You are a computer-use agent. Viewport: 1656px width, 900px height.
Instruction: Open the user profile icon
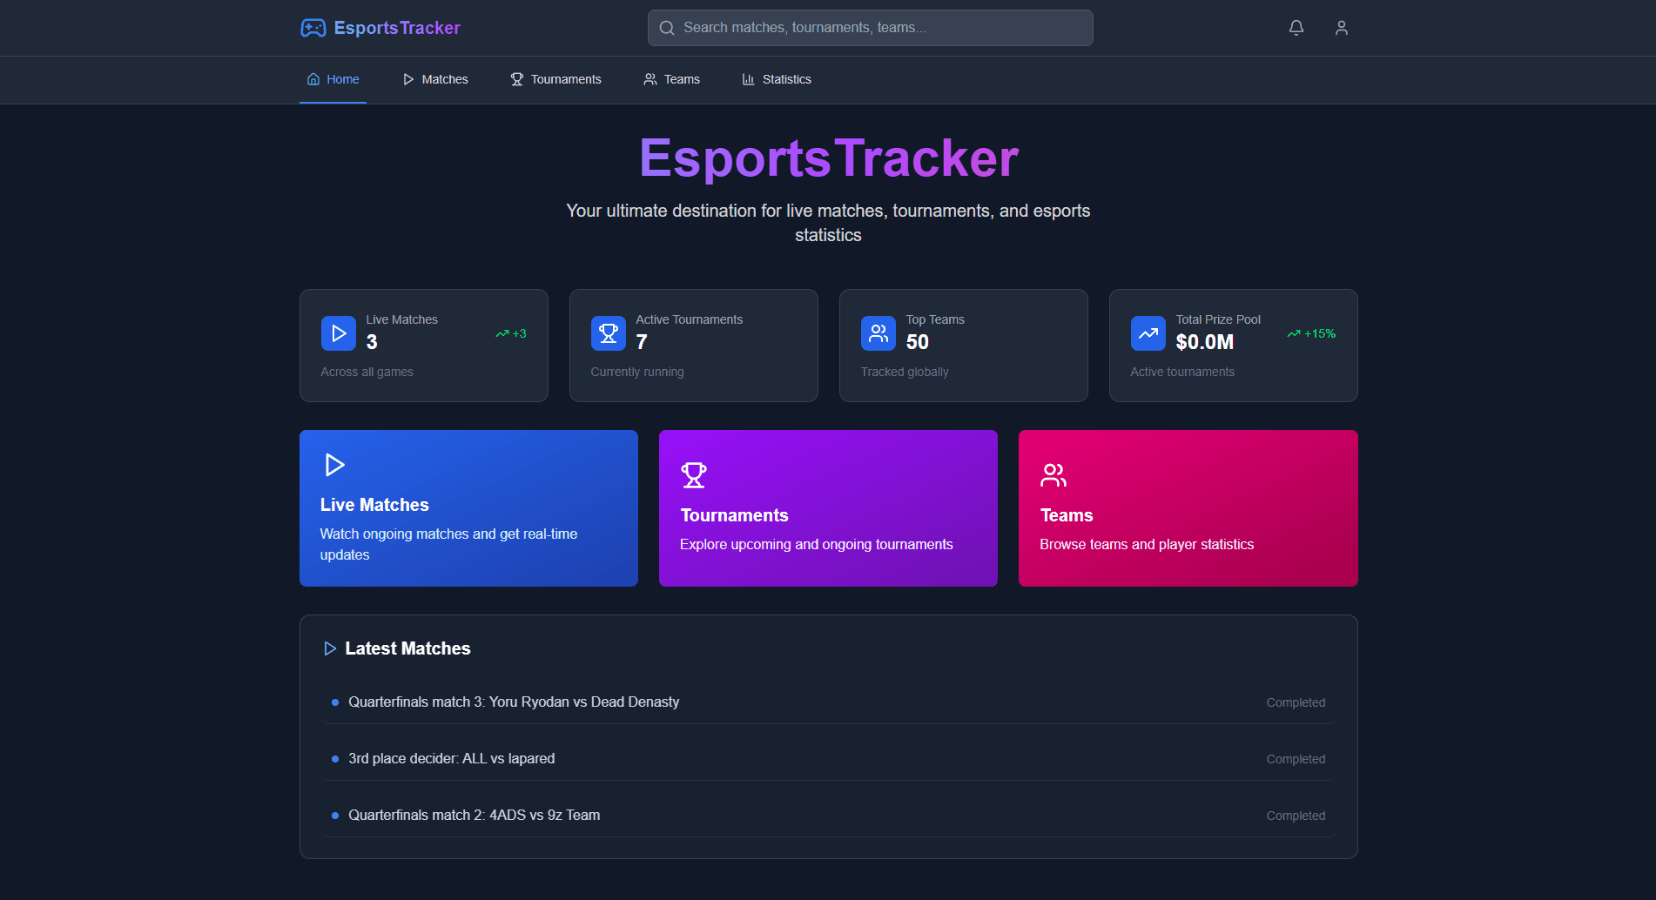(1341, 28)
